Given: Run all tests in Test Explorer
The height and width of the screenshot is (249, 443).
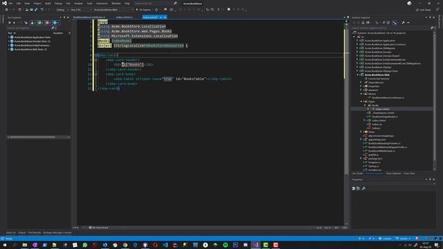Looking at the screenshot, I should click(9, 23).
